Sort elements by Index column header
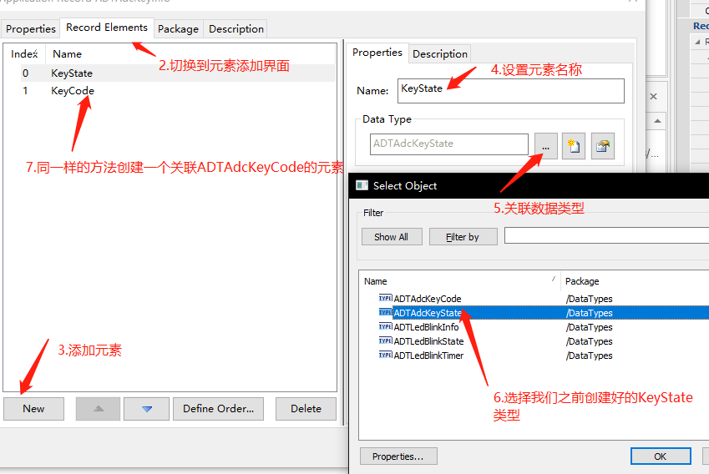Image resolution: width=709 pixels, height=474 pixels. [24, 54]
